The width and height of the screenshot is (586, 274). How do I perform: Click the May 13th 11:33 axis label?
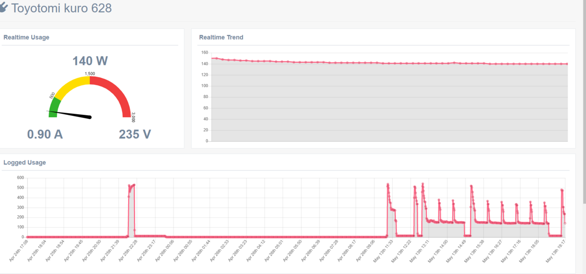383,251
